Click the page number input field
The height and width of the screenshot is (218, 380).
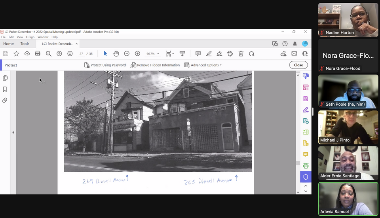(x=81, y=54)
